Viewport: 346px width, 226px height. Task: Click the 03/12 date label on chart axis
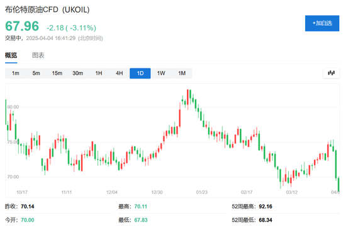tap(292, 192)
